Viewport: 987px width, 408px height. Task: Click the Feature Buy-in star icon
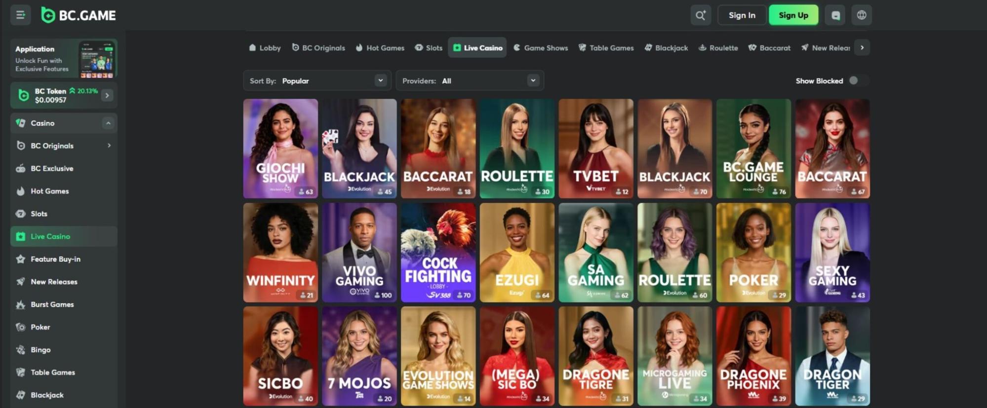coord(21,259)
